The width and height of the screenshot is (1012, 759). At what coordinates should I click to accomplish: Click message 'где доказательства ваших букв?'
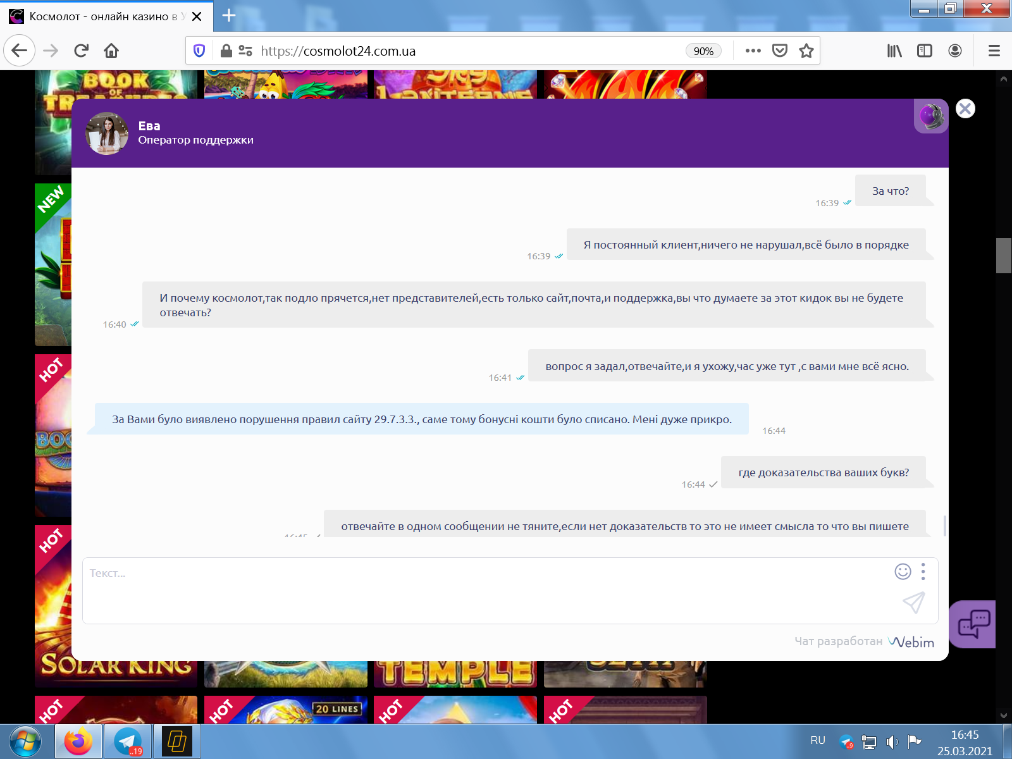click(x=824, y=472)
